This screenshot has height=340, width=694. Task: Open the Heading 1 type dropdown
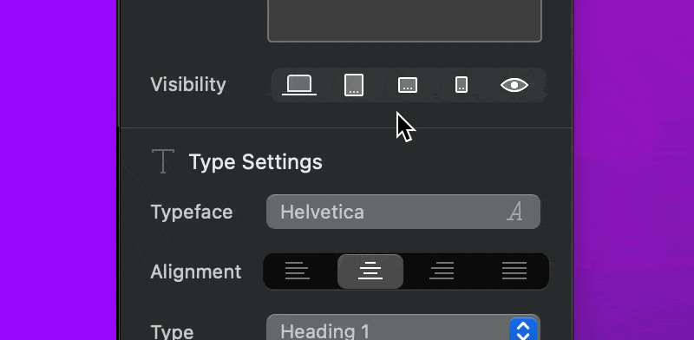coord(403,328)
